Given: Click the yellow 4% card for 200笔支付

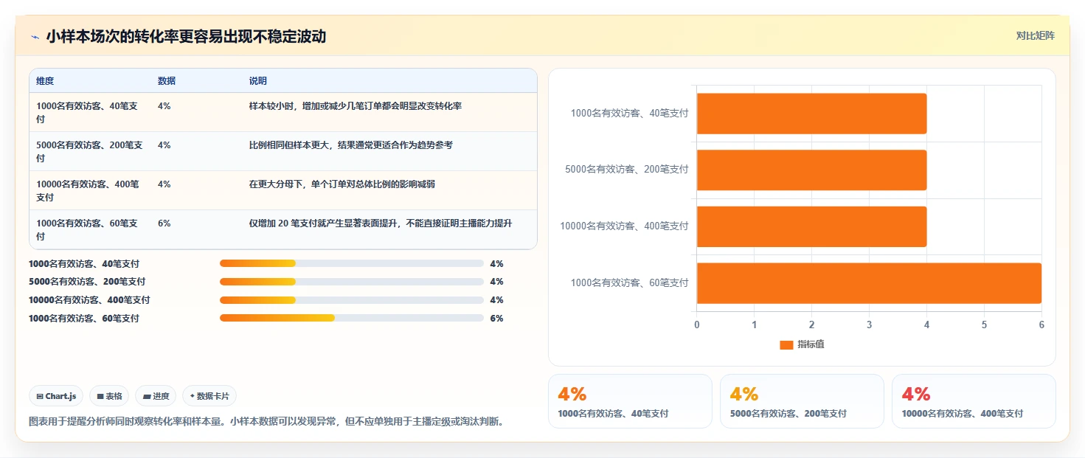Looking at the screenshot, I should click(802, 401).
